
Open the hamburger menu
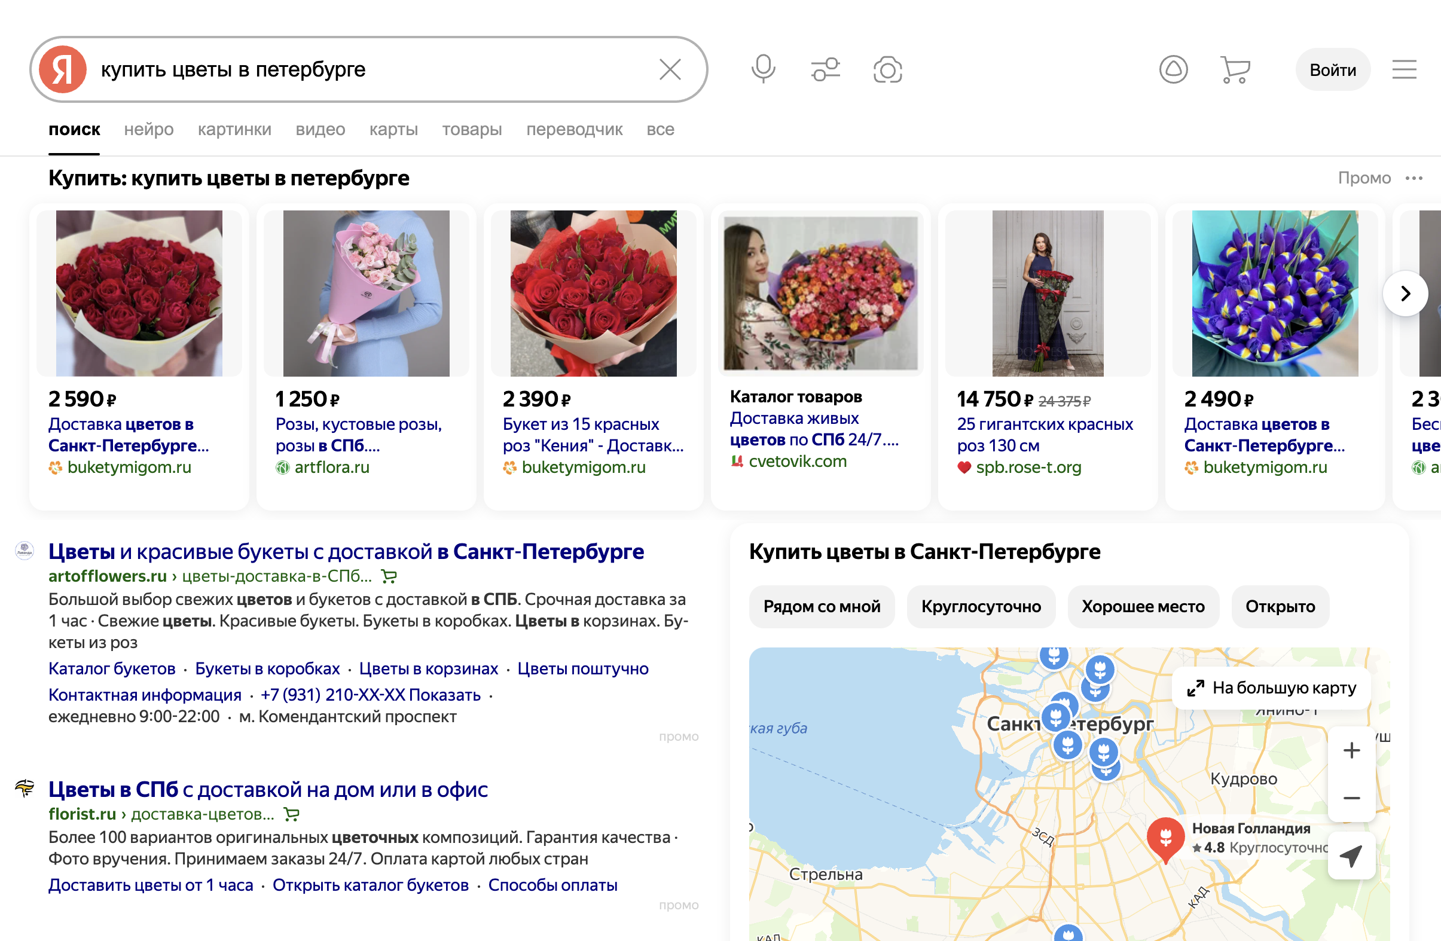(1404, 69)
